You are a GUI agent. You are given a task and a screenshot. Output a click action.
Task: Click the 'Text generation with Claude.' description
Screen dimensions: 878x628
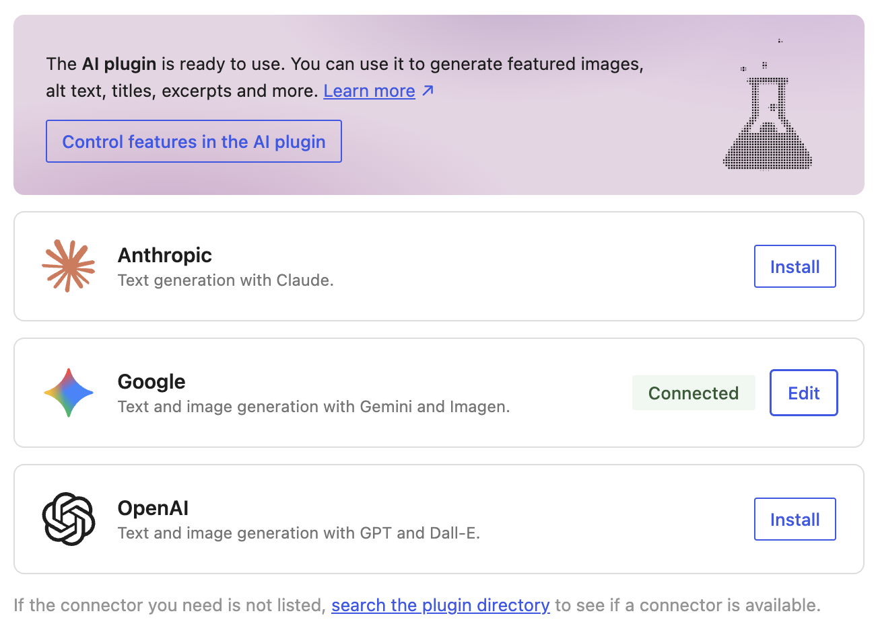pyautogui.click(x=226, y=280)
